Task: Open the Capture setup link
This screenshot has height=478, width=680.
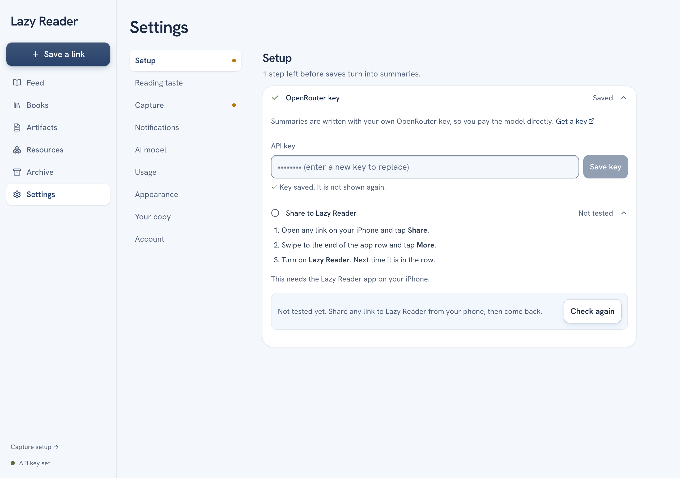Action: pyautogui.click(x=34, y=447)
